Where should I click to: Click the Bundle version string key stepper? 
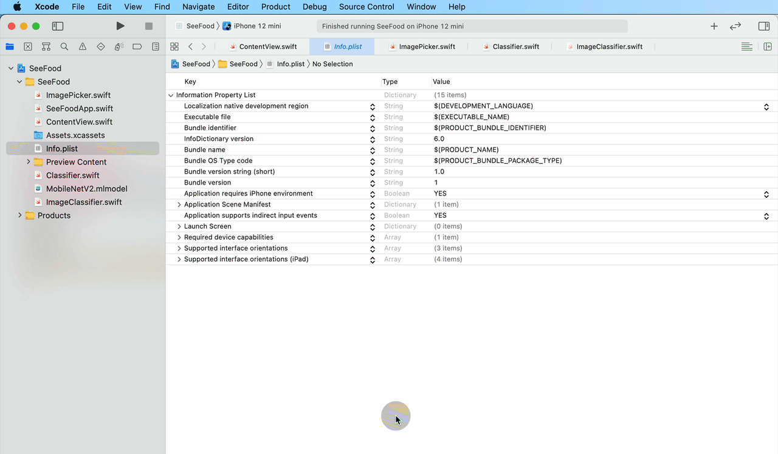(x=373, y=172)
